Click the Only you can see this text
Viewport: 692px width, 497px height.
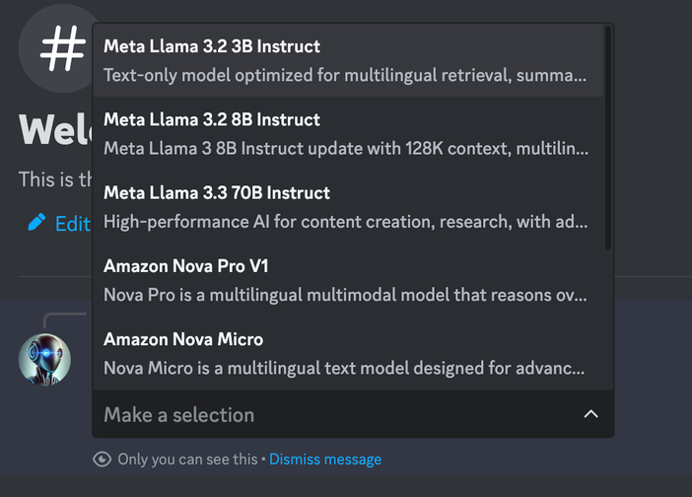point(187,460)
